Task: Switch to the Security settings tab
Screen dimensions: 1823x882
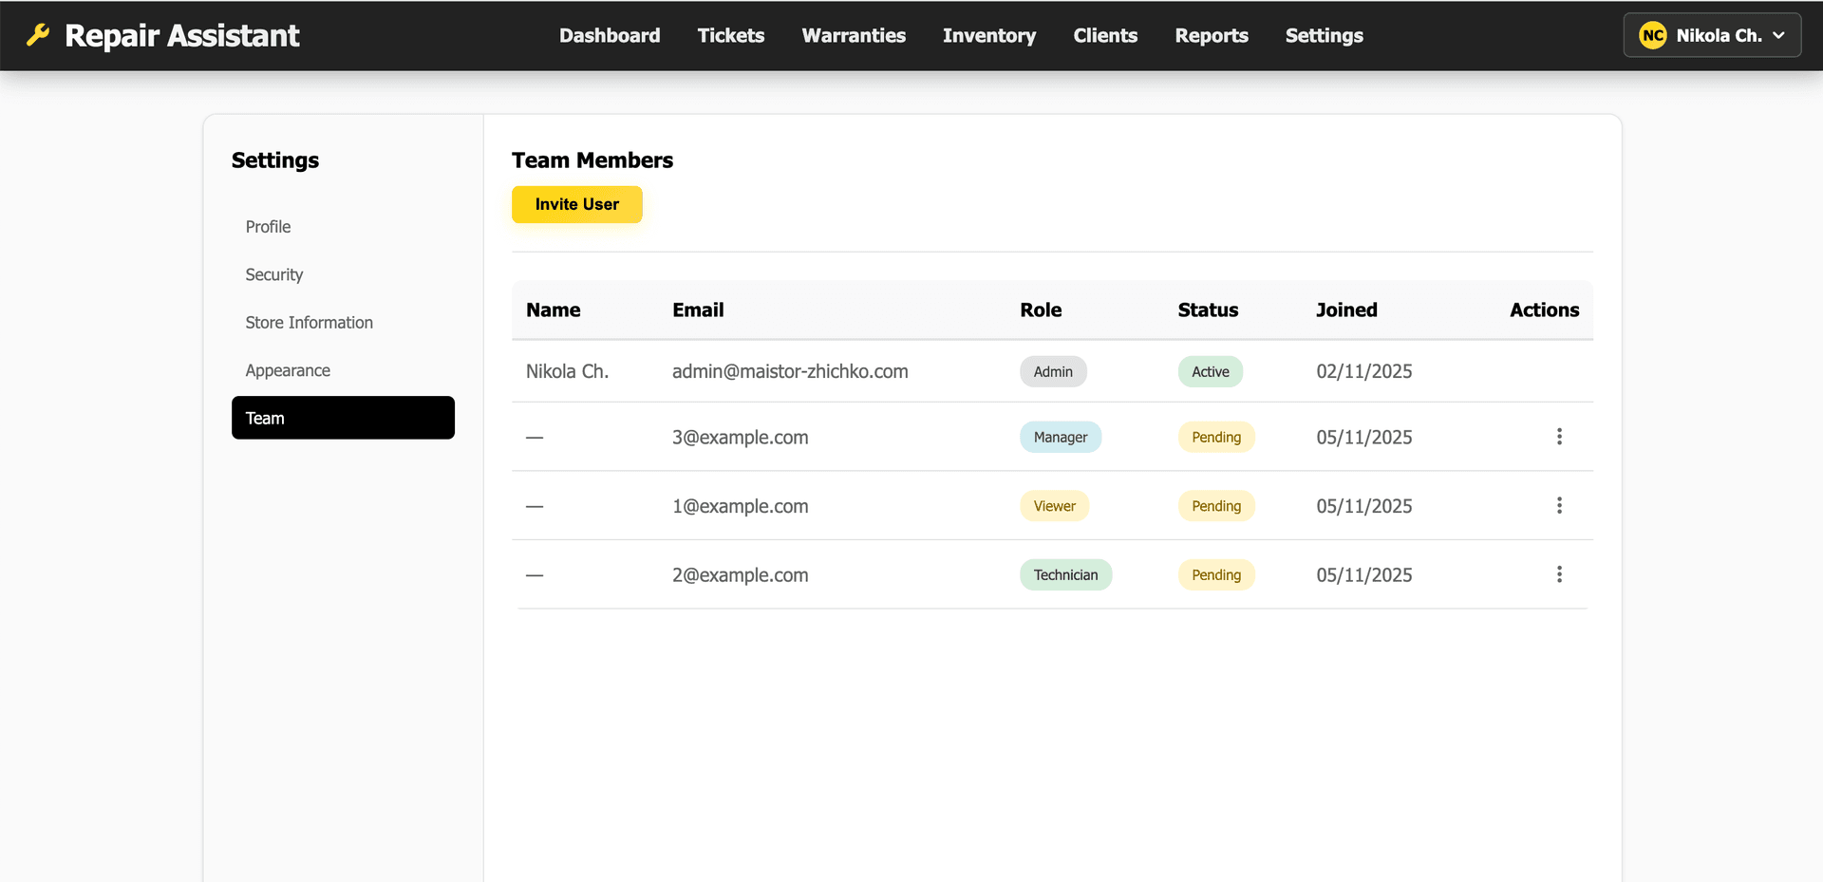Action: pos(273,274)
